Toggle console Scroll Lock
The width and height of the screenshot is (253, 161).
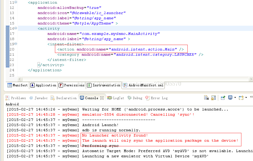point(213,98)
